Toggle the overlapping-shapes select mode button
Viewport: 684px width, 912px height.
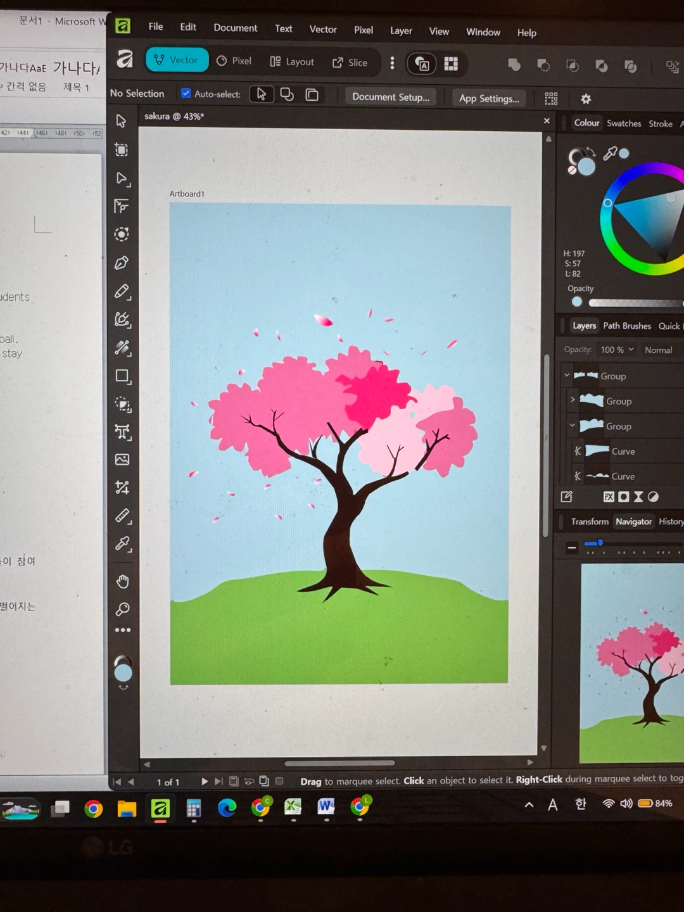pos(287,94)
